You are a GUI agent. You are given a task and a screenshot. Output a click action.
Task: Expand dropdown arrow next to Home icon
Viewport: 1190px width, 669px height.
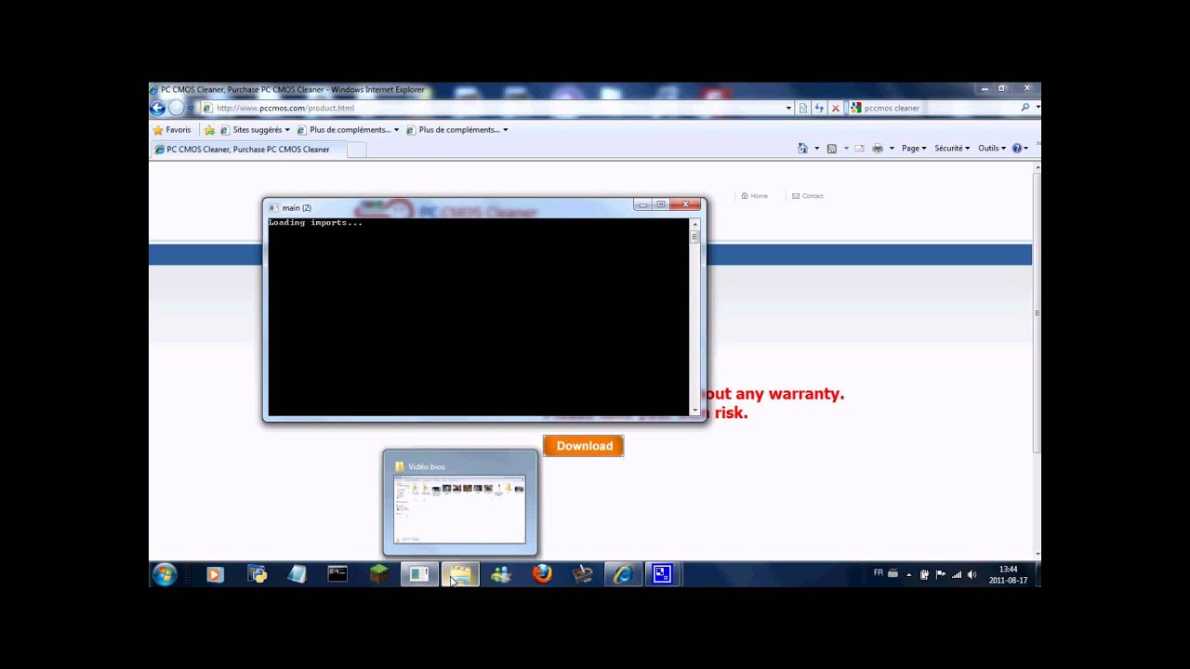pos(816,149)
